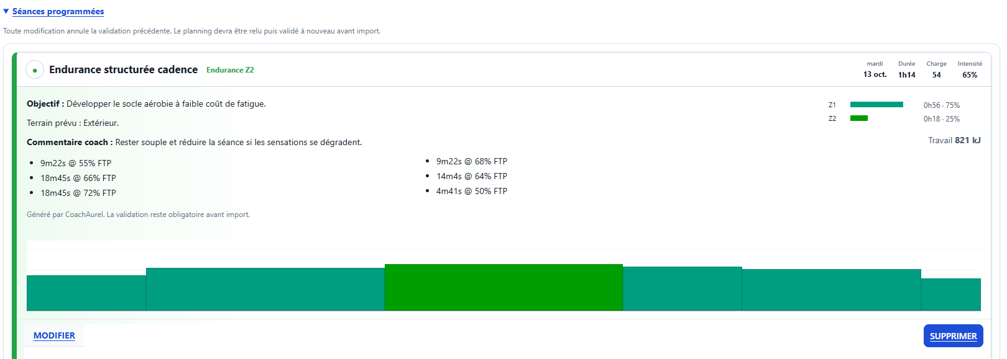
Task: Select the bright green 72% FTP block
Action: pos(503,287)
